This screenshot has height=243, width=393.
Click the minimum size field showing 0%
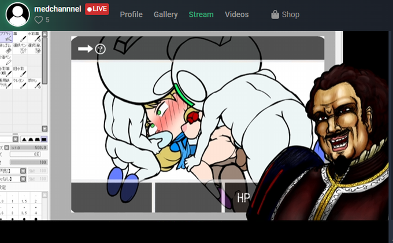[x=25, y=154]
